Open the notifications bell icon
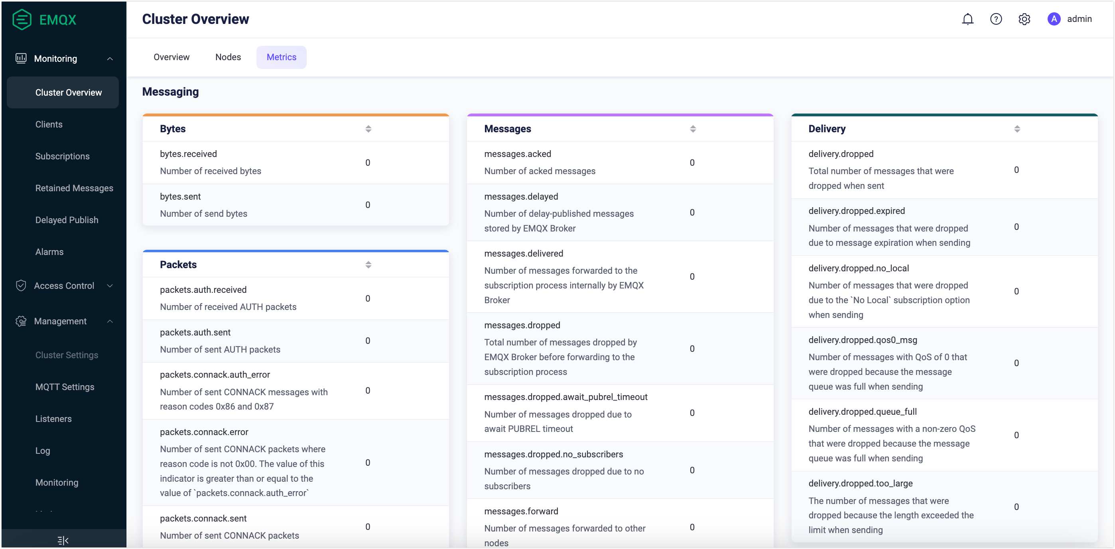Screen dimensions: 1115x549 [x=967, y=19]
